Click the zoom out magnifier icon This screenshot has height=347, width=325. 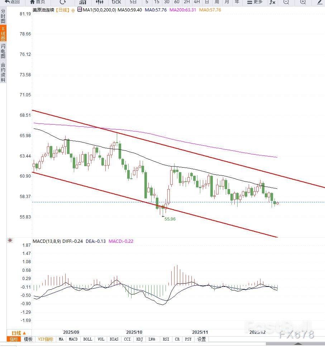(x=286, y=2)
